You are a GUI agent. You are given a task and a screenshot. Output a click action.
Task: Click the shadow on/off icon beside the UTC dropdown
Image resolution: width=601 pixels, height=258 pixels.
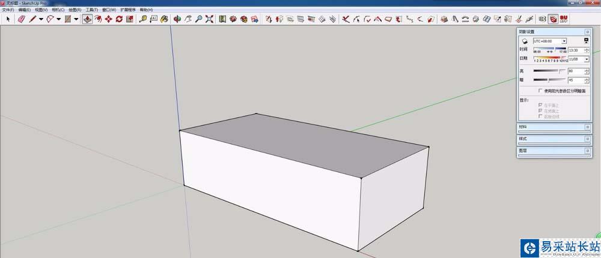[524, 41]
